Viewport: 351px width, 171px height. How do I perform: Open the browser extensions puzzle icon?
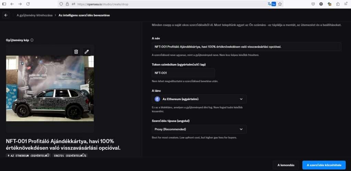338,4
